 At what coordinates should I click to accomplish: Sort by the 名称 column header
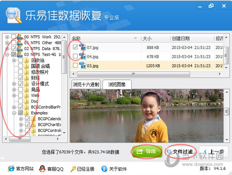click(106, 38)
